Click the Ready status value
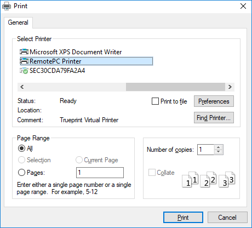252x228 pixels. (68, 101)
